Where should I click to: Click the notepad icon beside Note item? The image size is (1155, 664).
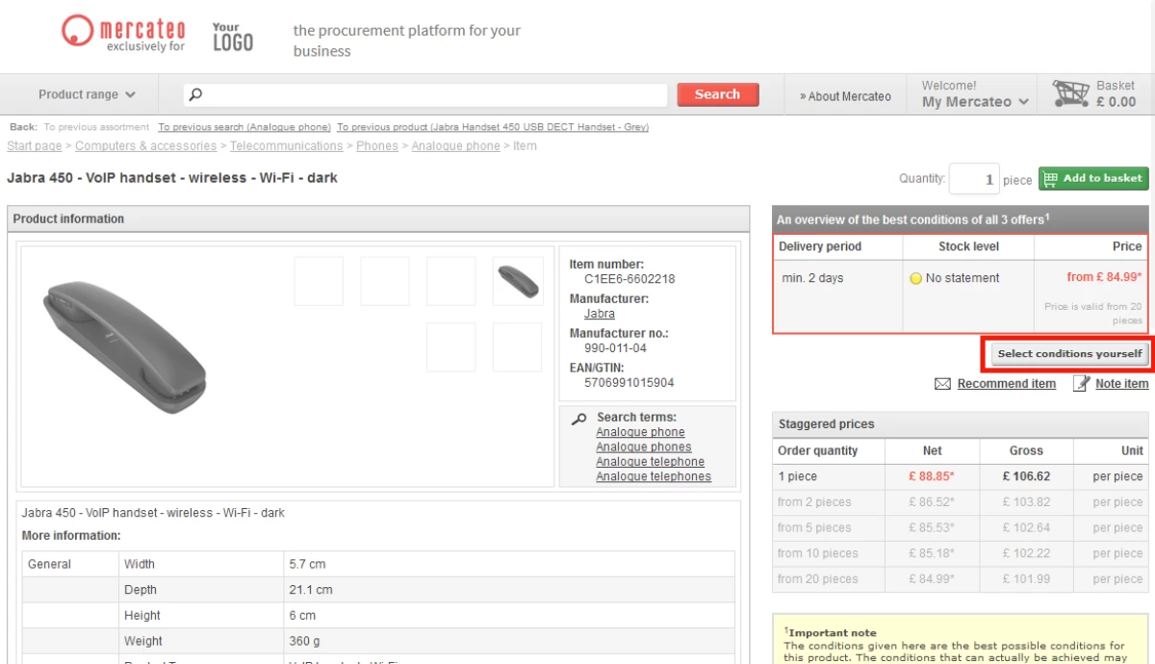tap(1081, 384)
